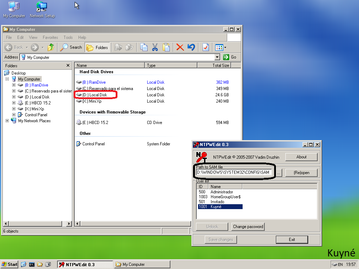Sort by Type column header
The image size is (359, 269).
(171, 65)
